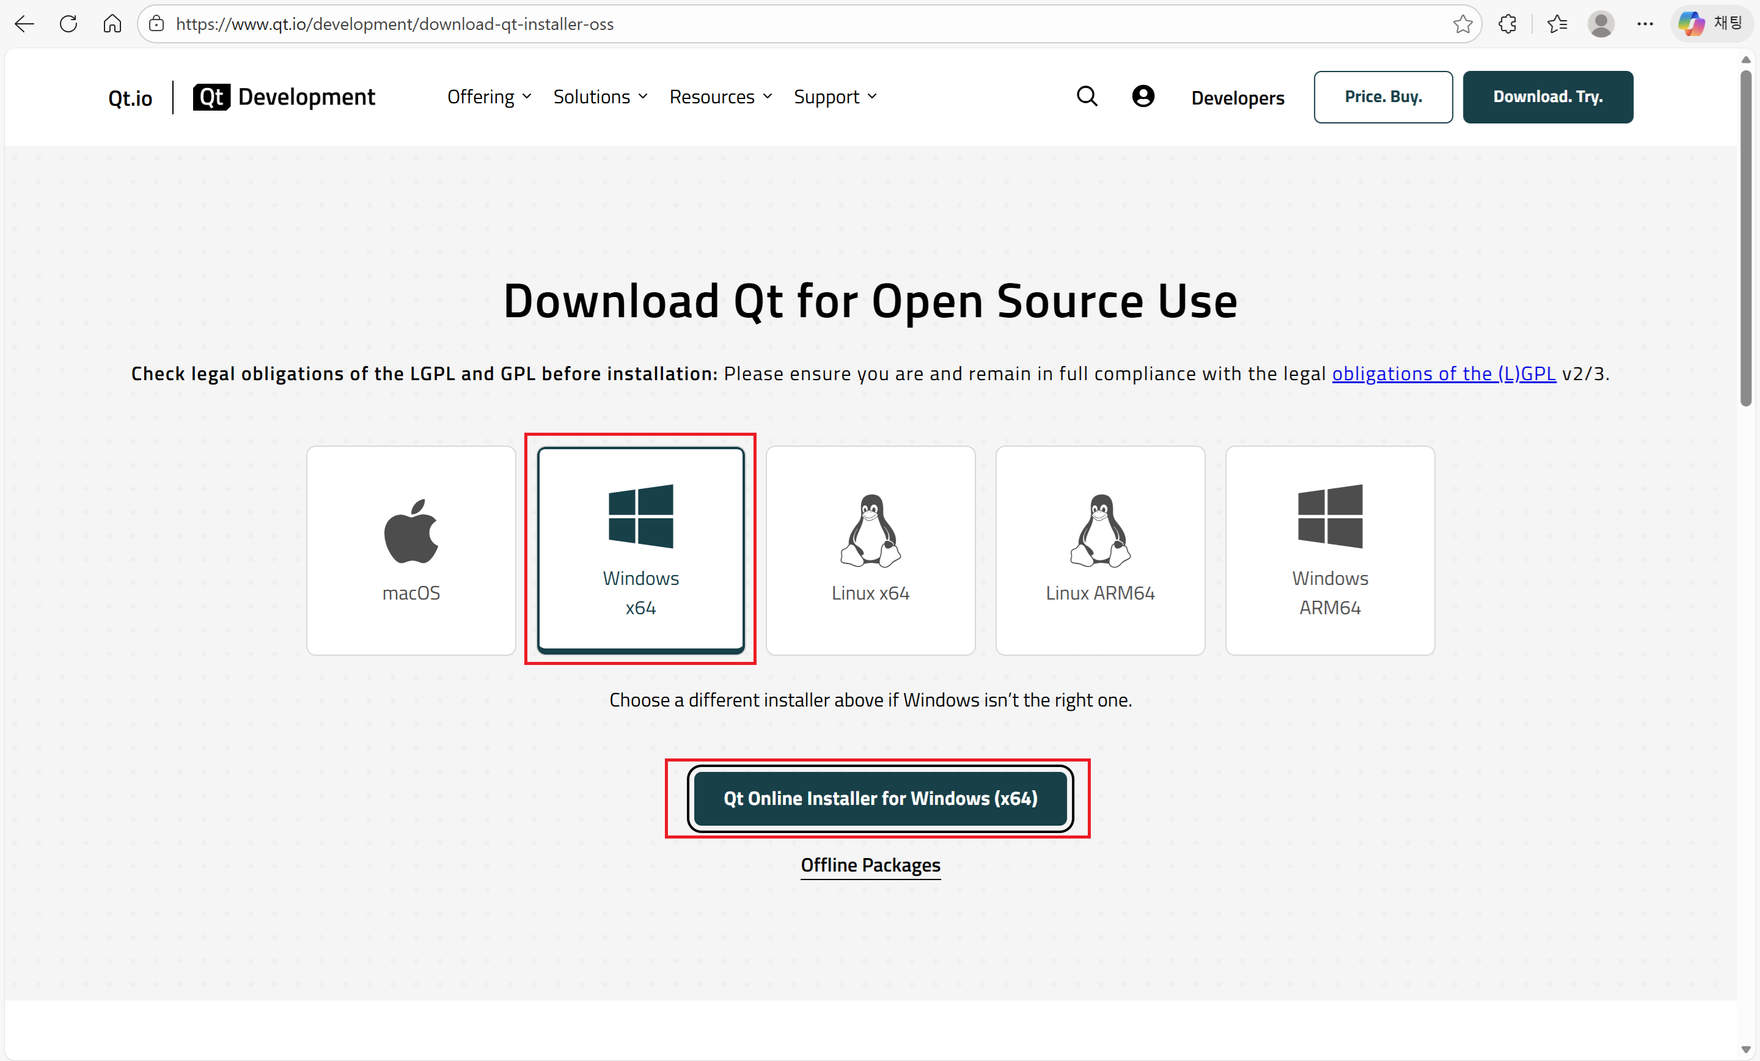
Task: Open the user account icon in the header
Action: tap(1142, 96)
